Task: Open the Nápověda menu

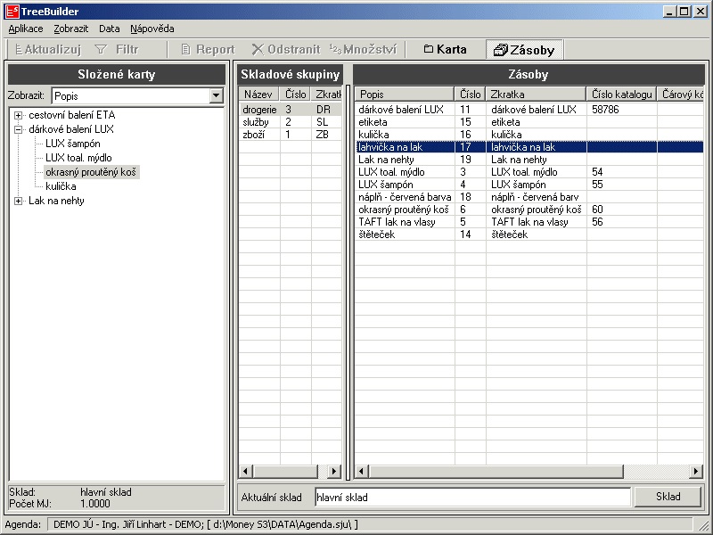Action: coord(152,29)
